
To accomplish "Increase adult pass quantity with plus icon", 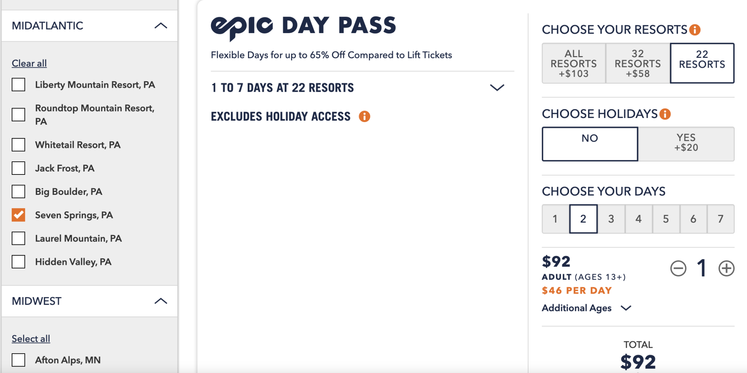I will tap(726, 268).
